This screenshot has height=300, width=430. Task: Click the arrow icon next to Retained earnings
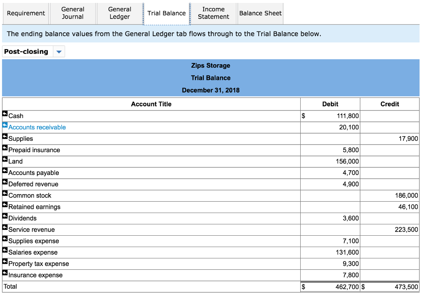click(x=4, y=205)
